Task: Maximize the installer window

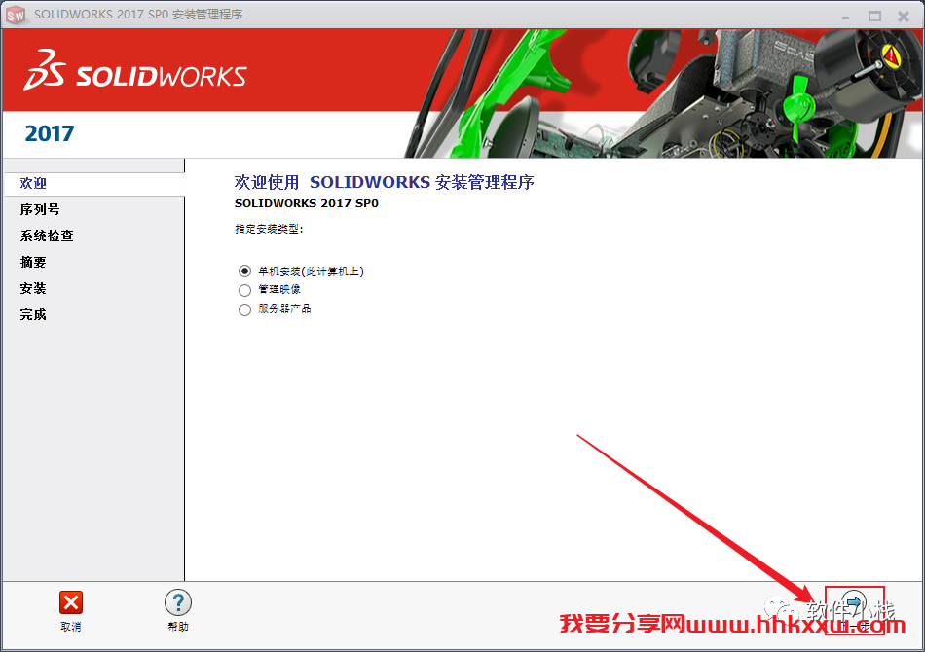Action: [875, 16]
